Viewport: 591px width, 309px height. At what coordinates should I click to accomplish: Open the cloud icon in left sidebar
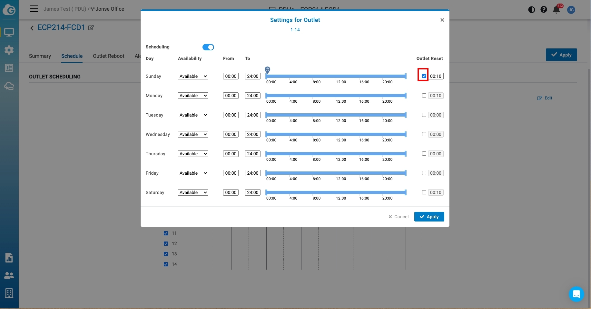pos(9,86)
